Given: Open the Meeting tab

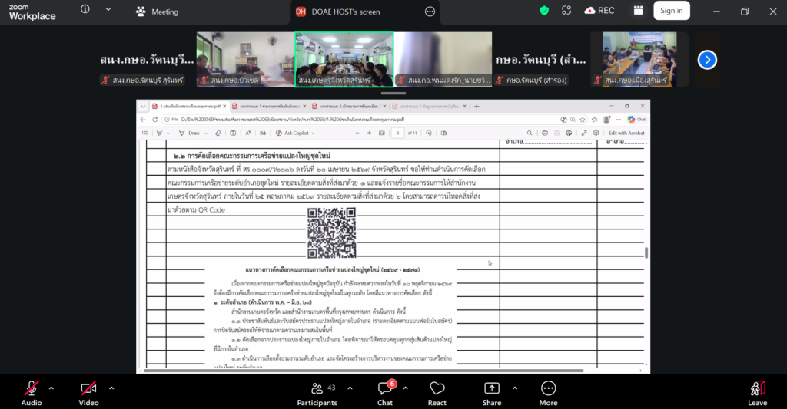Looking at the screenshot, I should [x=157, y=12].
